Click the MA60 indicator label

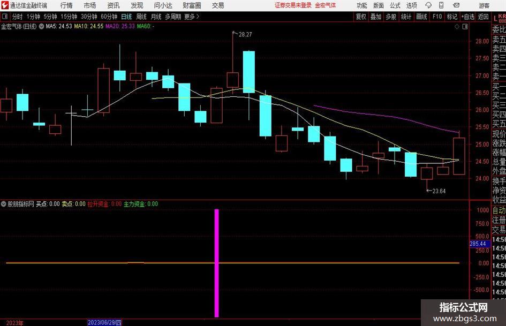[x=146, y=26]
